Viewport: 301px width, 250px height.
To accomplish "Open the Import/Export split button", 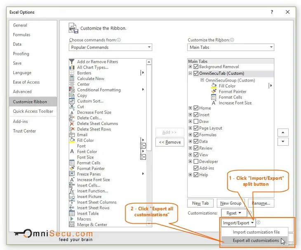I will [238, 223].
